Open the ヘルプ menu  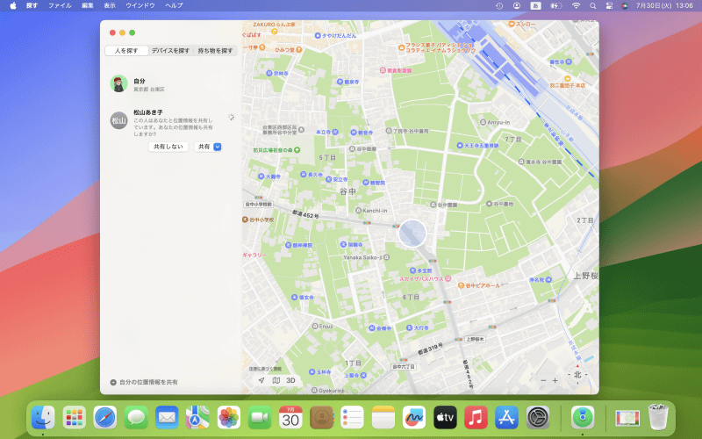(174, 6)
